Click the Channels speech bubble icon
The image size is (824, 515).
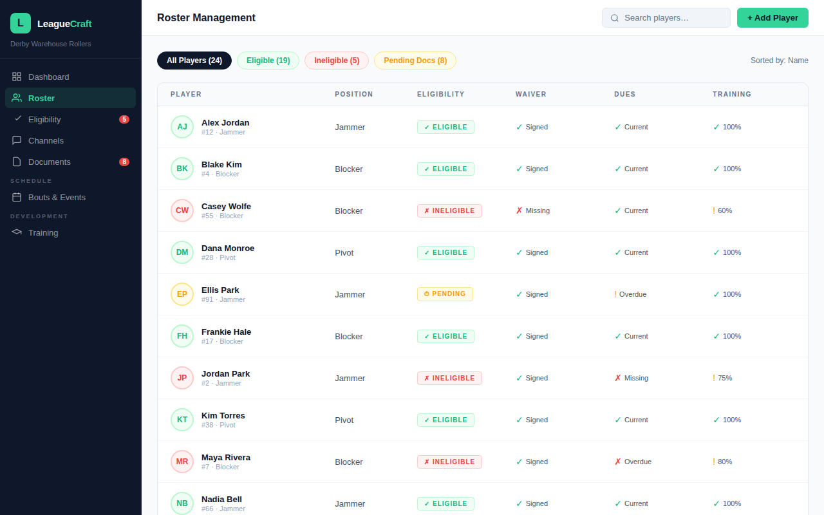(17, 140)
